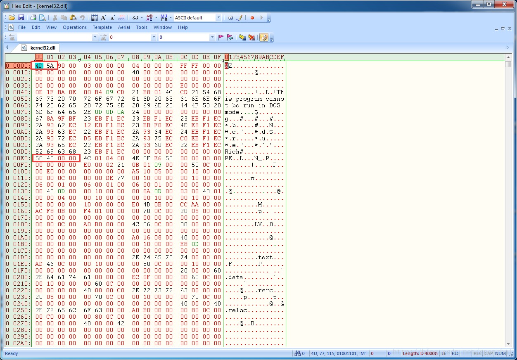This screenshot has height=360, width=517.
Task: Click the vertical scrollbar thumb
Action: tap(508, 64)
